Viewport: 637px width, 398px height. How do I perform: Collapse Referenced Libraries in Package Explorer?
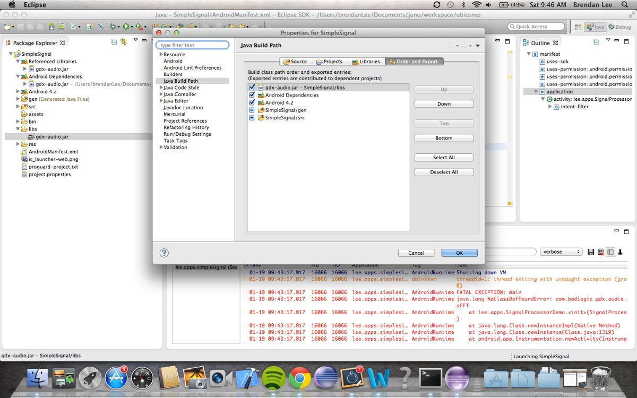point(18,62)
